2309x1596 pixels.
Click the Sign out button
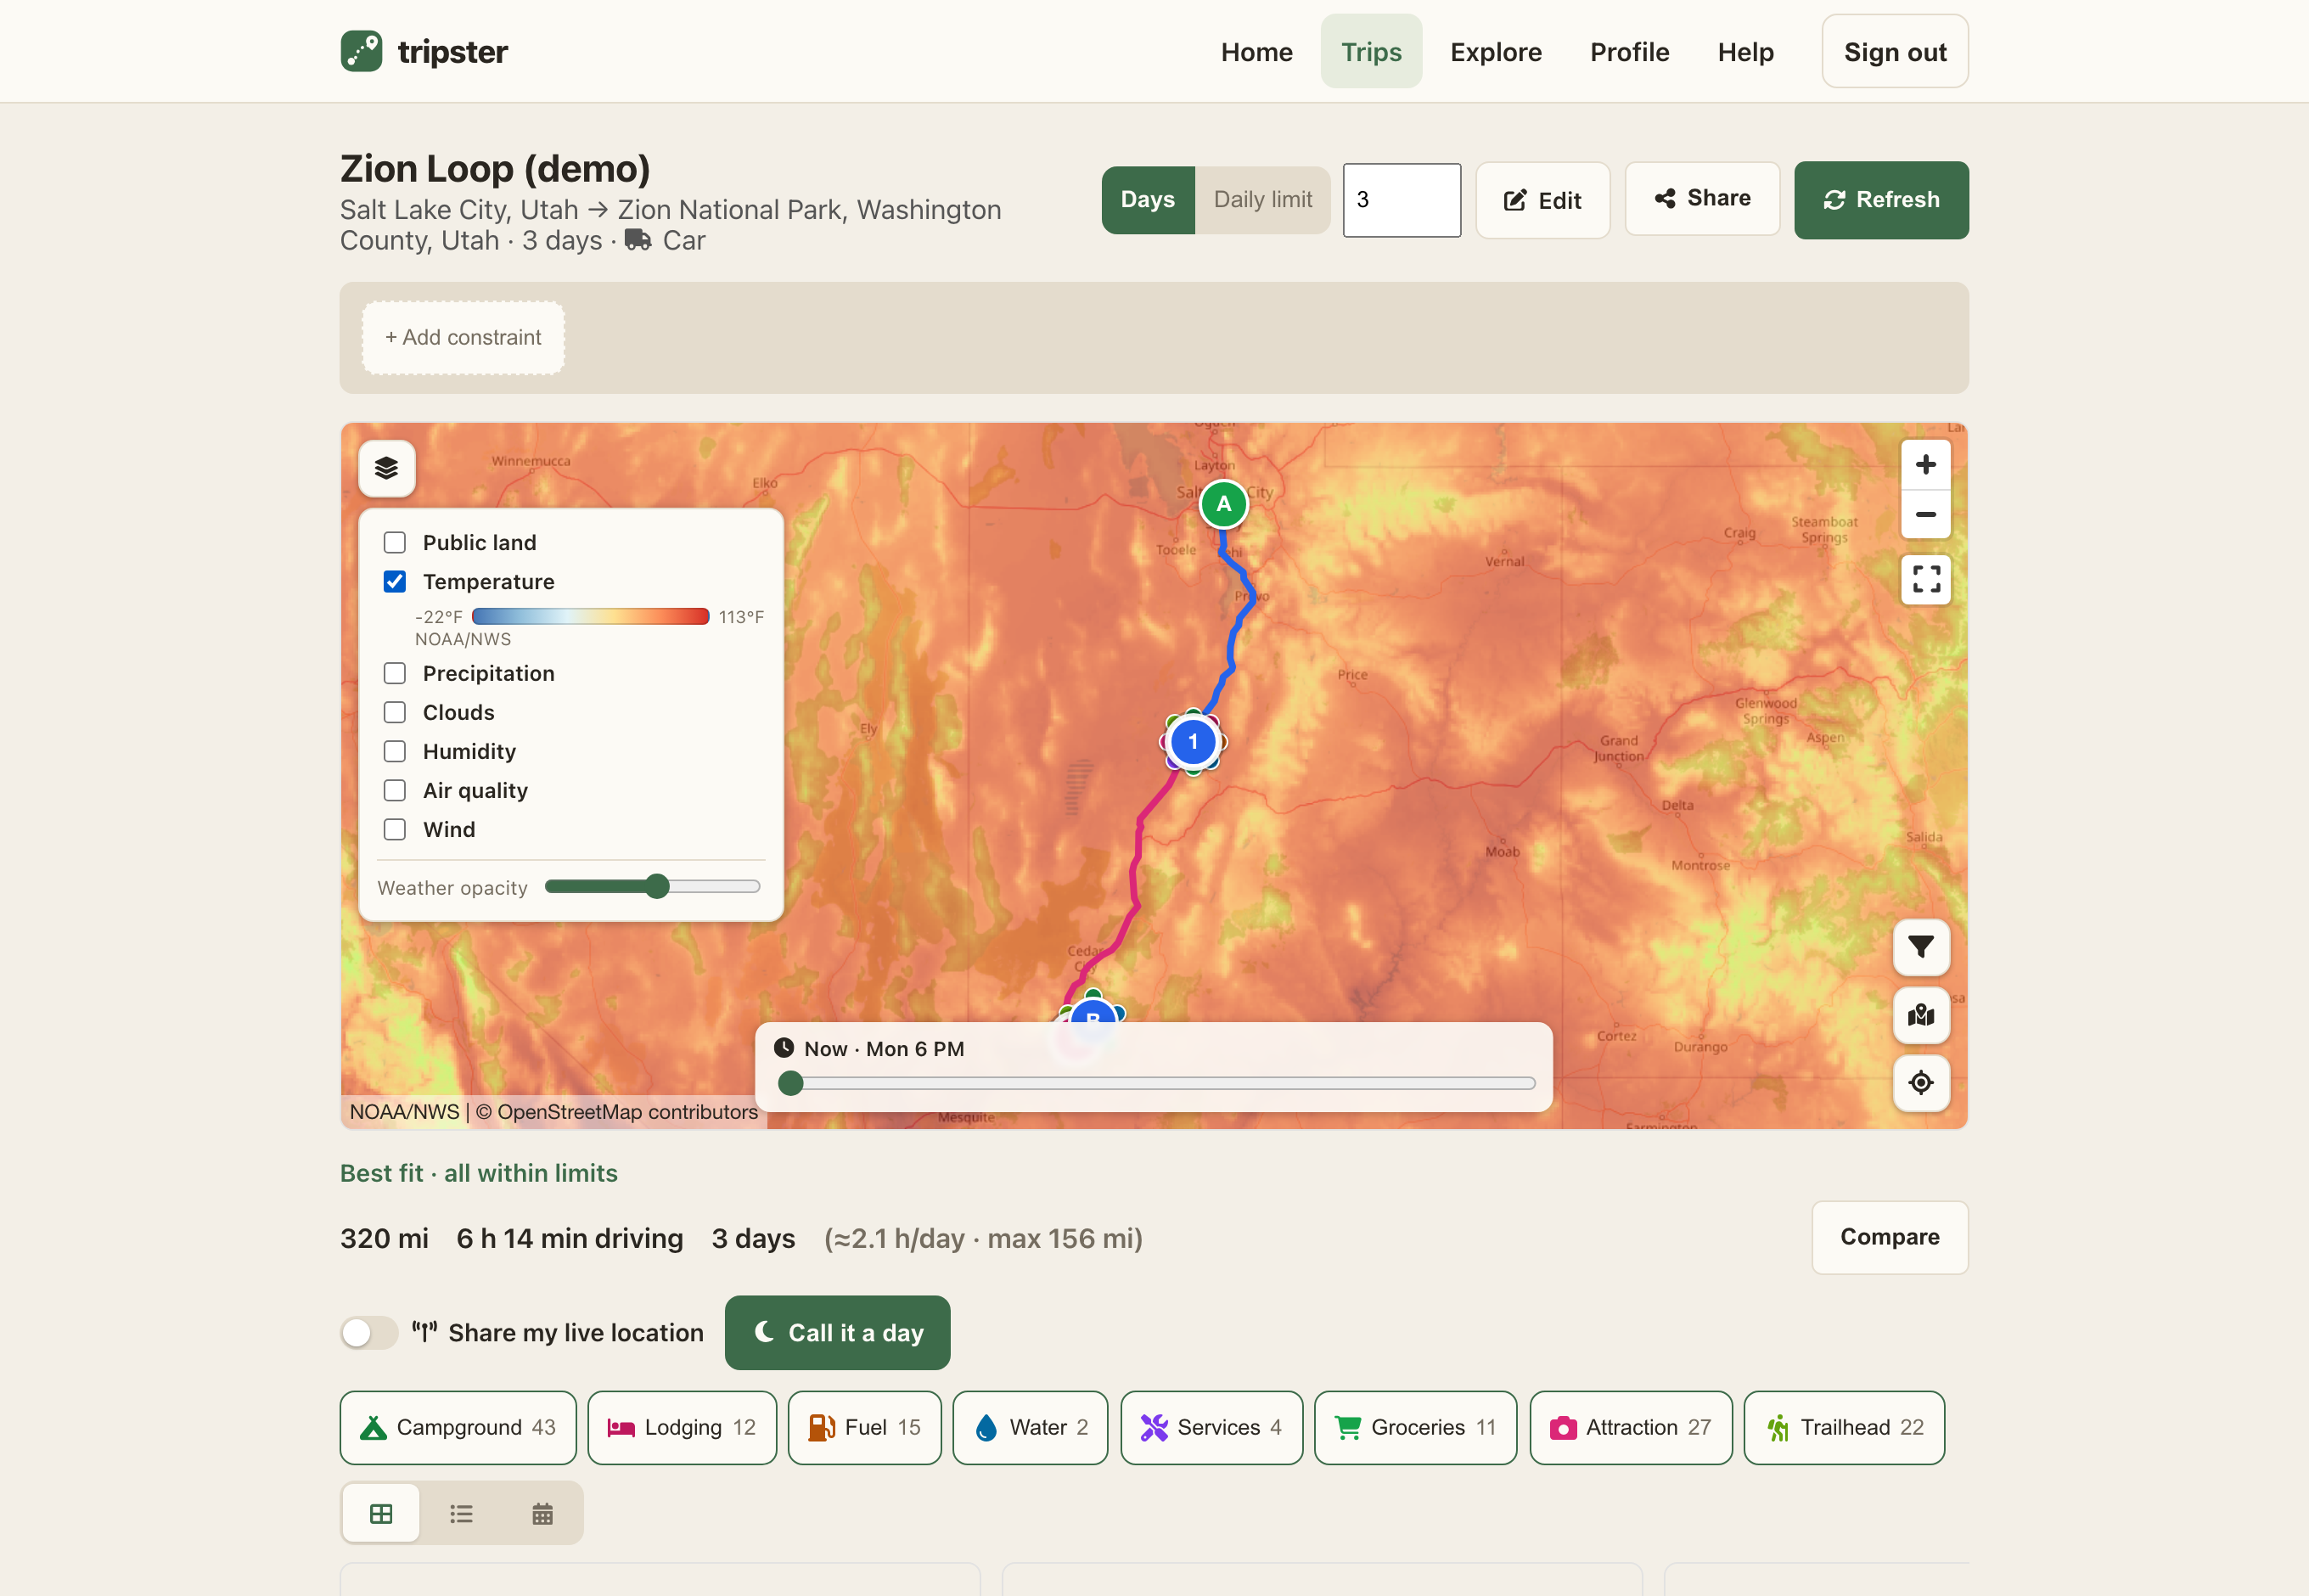pos(1894,52)
